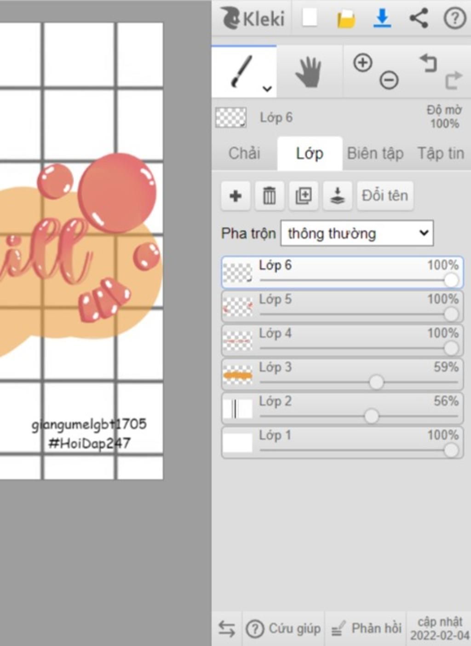Viewport: 471px width, 646px height.
Task: Add a new layer
Action: (x=235, y=196)
